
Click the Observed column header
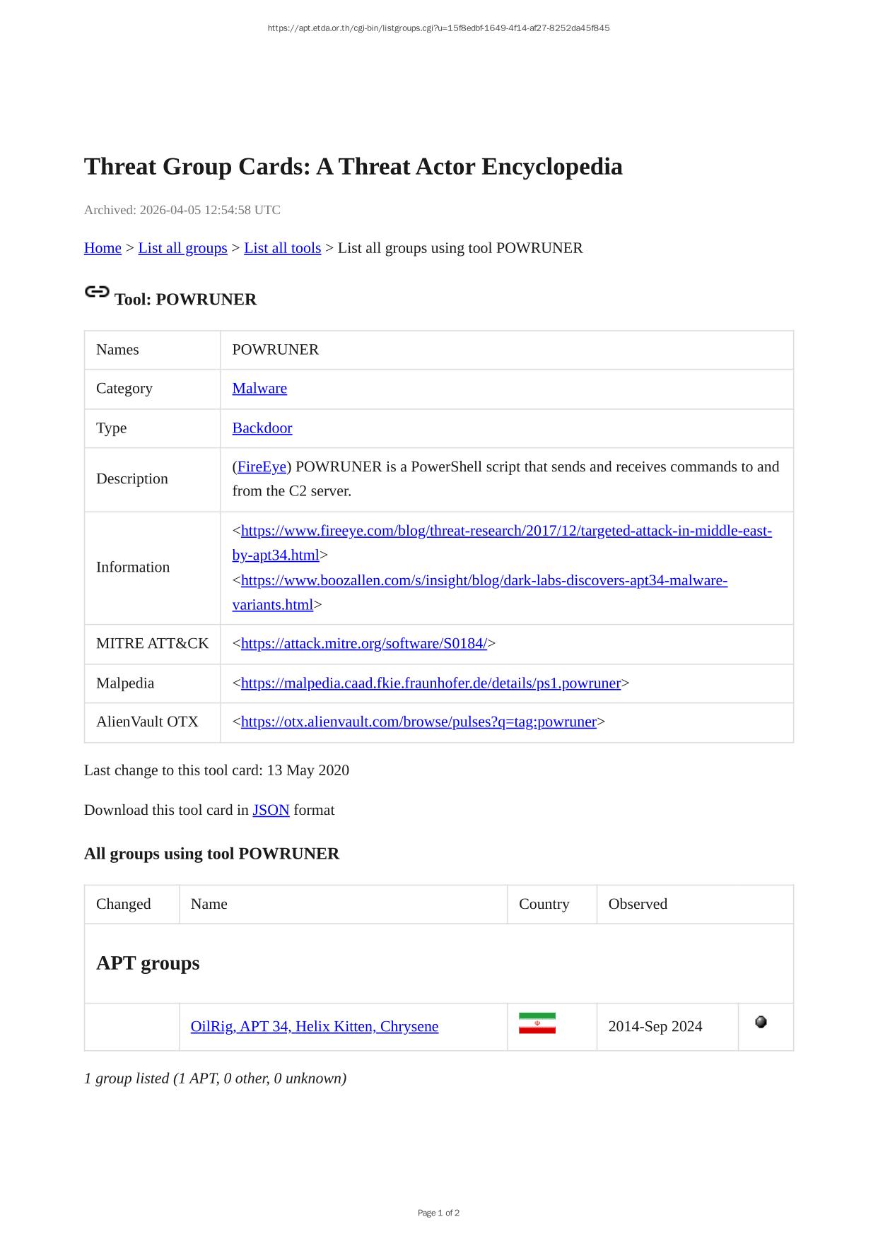coord(638,905)
